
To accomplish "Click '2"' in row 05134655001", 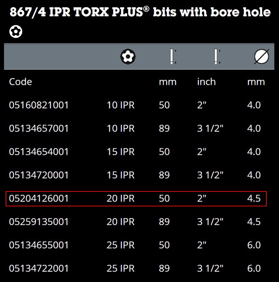I will tap(202, 245).
